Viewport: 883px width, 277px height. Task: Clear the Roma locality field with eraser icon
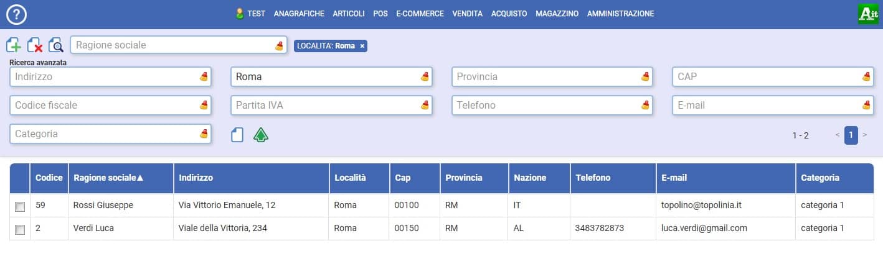coord(425,77)
